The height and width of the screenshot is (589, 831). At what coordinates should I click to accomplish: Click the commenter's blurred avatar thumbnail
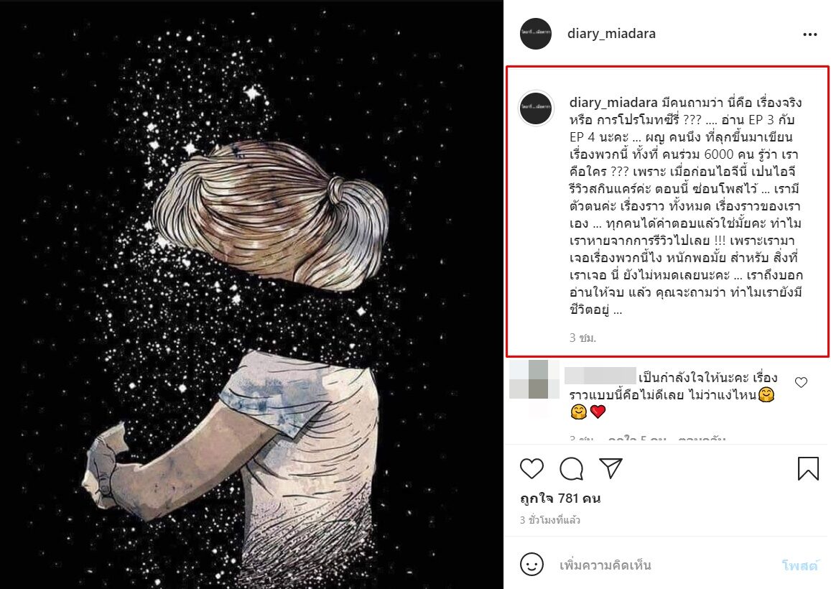tap(534, 379)
